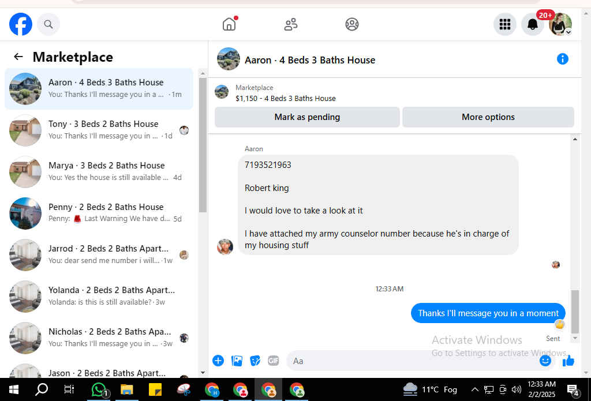Open the Groups icon in top bar
Screen dimensions: 591x401
tap(352, 24)
